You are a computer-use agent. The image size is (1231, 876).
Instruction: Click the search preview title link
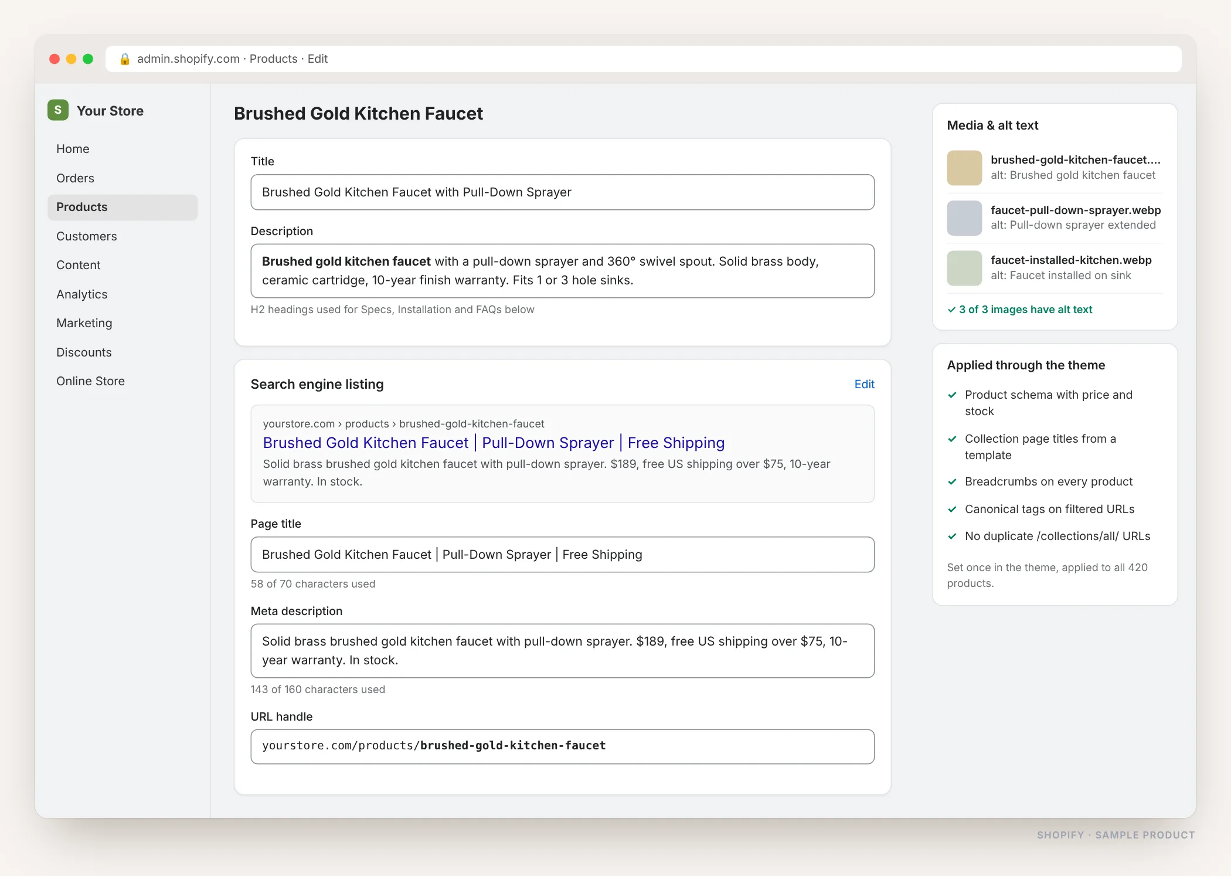494,443
